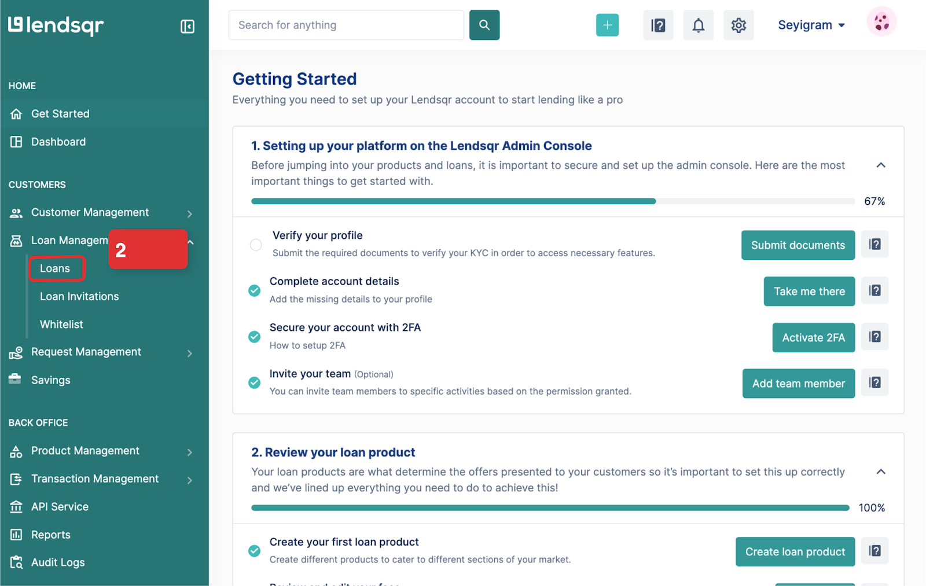The width and height of the screenshot is (926, 586).
Task: Open notifications bell
Action: 699,25
